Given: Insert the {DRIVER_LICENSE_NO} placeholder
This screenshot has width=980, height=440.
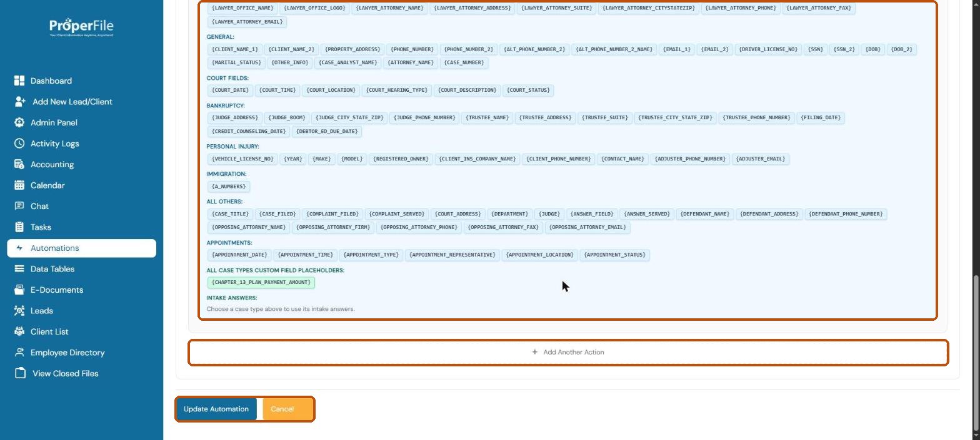Looking at the screenshot, I should click(x=768, y=49).
